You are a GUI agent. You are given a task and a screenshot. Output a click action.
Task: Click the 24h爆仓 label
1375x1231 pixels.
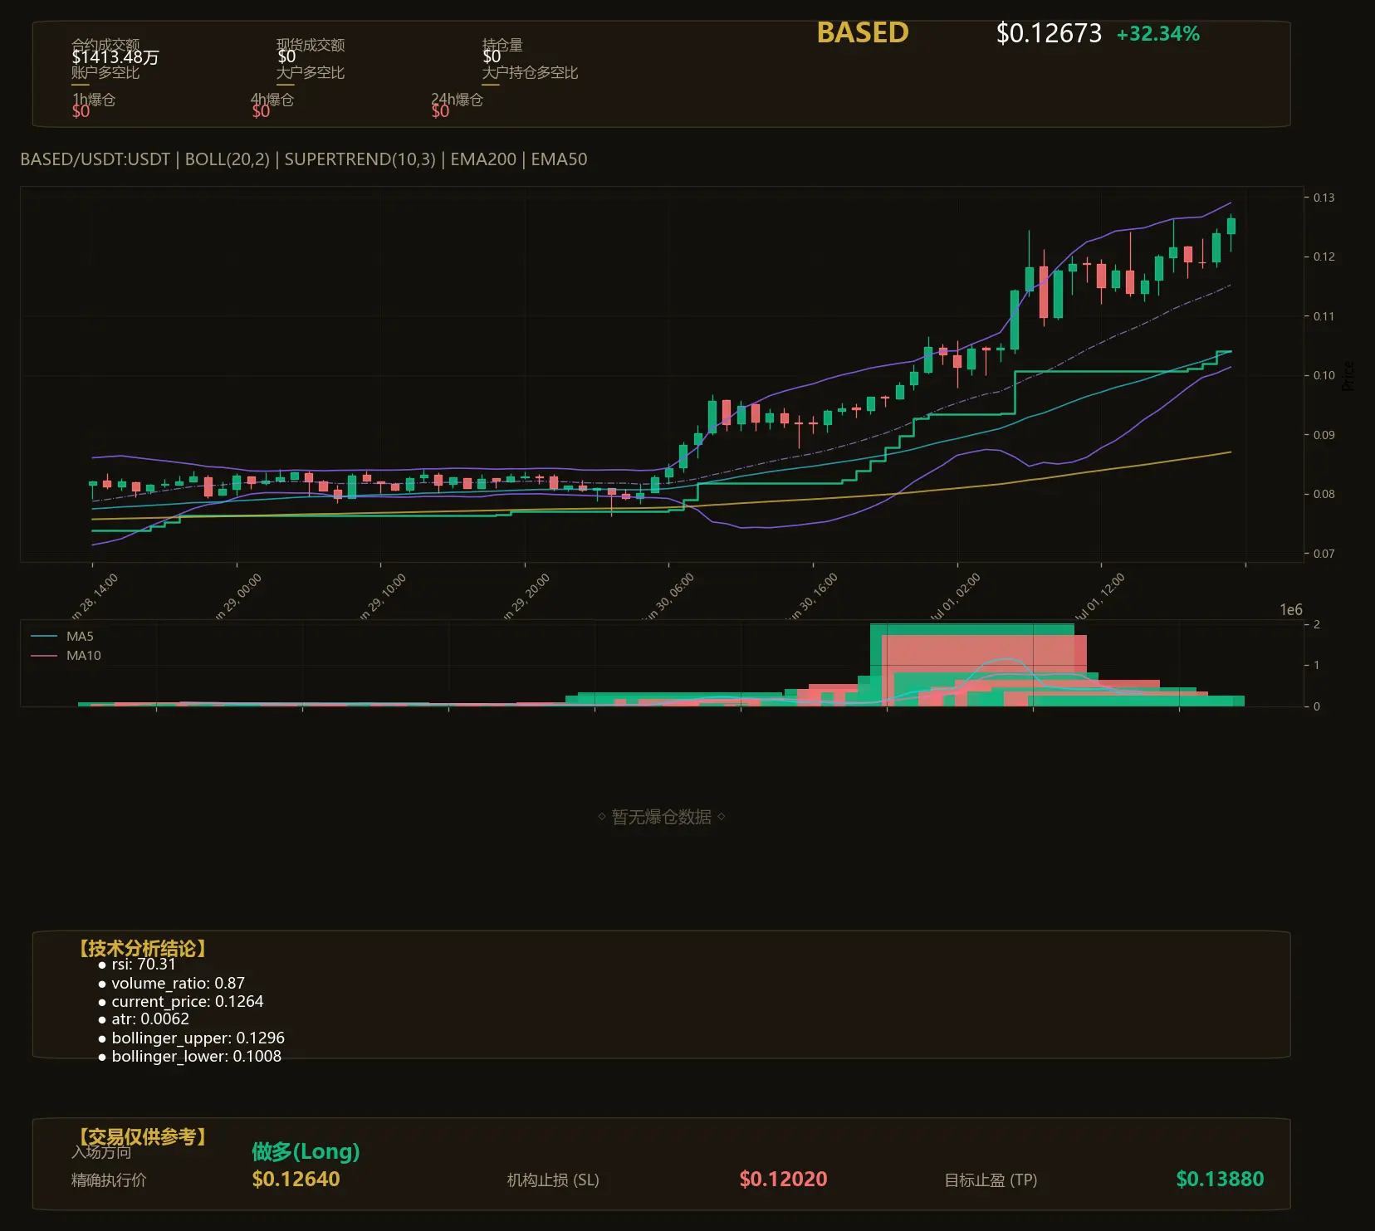tap(457, 100)
